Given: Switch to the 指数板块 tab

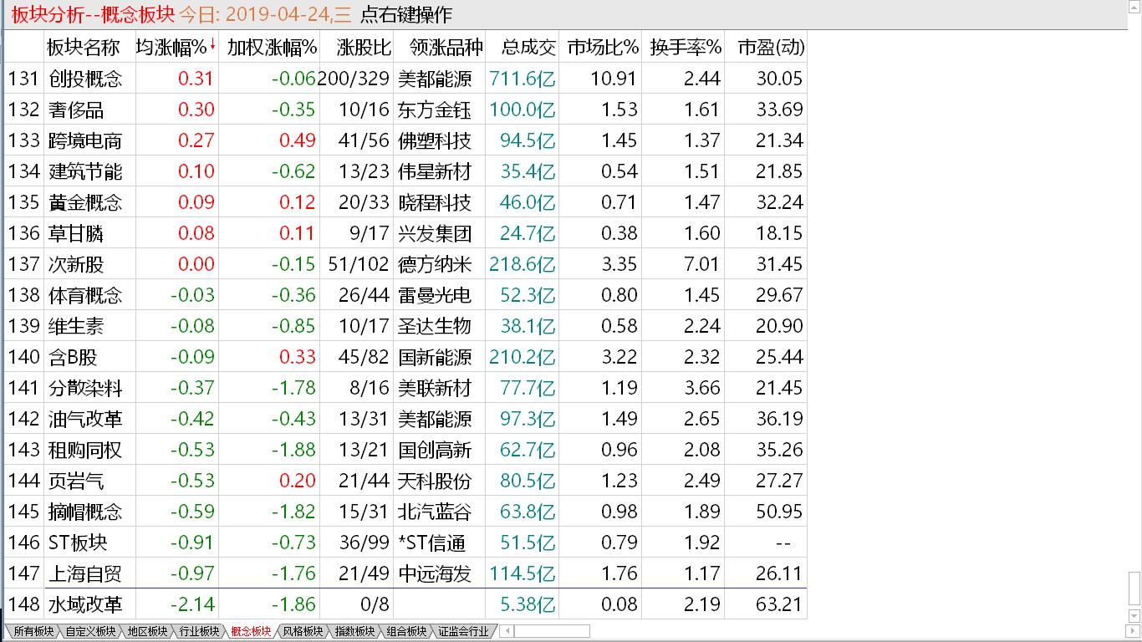Looking at the screenshot, I should click(x=354, y=632).
